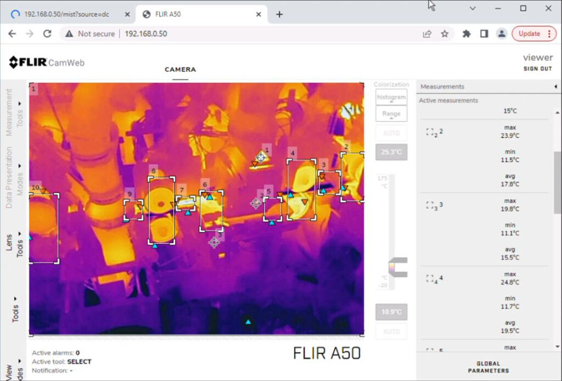Image resolution: width=562 pixels, height=381 pixels.
Task: Click the SIGN OUT link
Action: pyautogui.click(x=537, y=69)
